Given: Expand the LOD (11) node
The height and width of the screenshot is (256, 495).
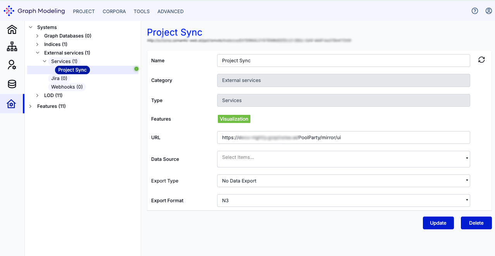Looking at the screenshot, I should tap(38, 95).
